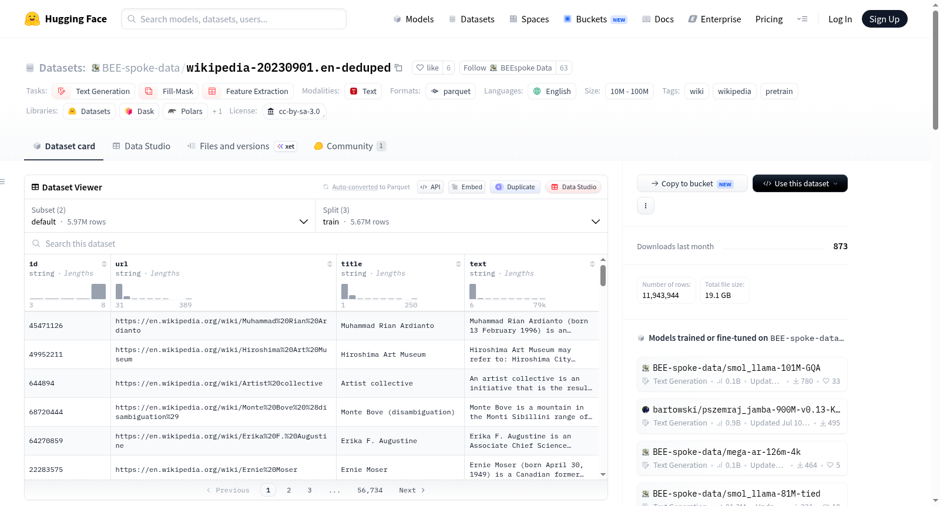Screen dimensions: 940x506
Task: Switch to the Data Studio tab
Action: tap(142, 146)
